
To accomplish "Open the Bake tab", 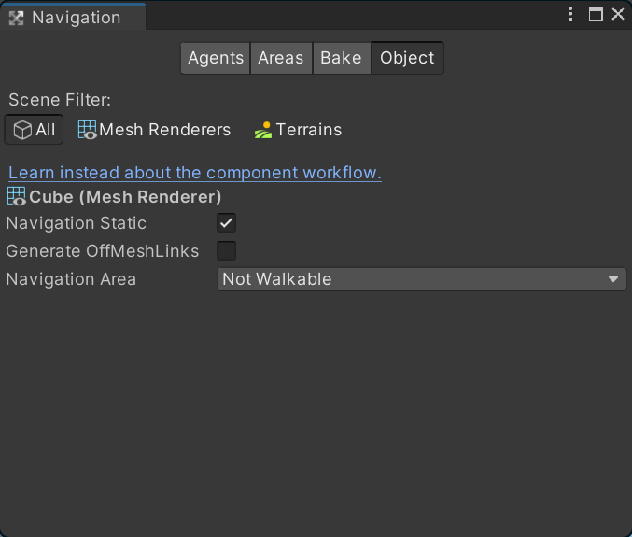I will (341, 58).
